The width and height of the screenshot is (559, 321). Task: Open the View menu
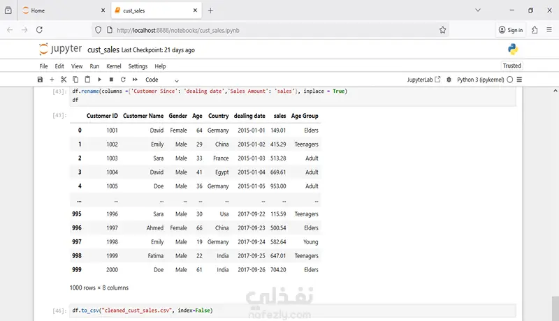click(x=77, y=66)
